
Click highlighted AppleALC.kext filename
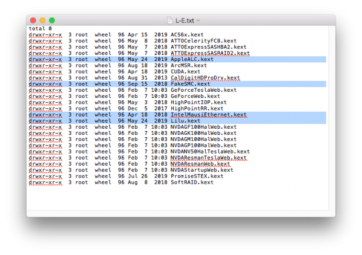pyautogui.click(x=192, y=59)
